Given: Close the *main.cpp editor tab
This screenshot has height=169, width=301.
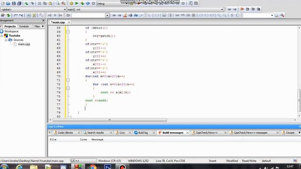Looking at the screenshot, I should point(69,23).
